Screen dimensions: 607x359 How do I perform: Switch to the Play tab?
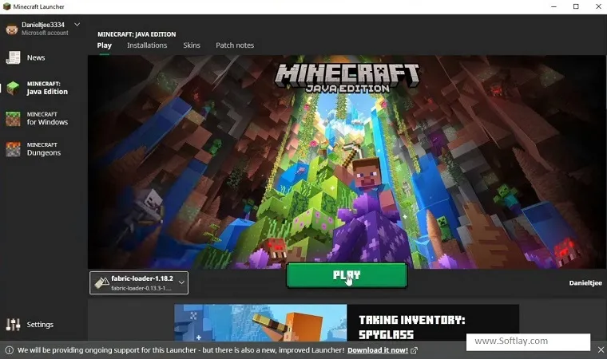tap(104, 45)
